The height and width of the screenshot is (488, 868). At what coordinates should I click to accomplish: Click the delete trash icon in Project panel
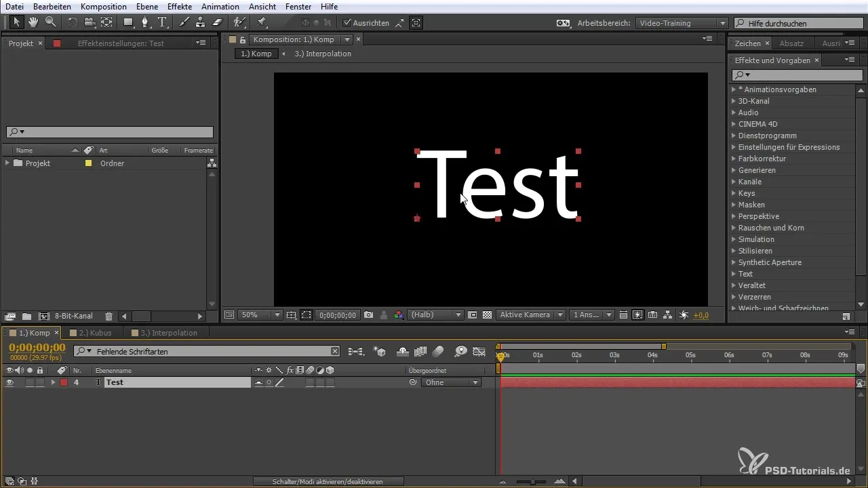[x=108, y=317]
